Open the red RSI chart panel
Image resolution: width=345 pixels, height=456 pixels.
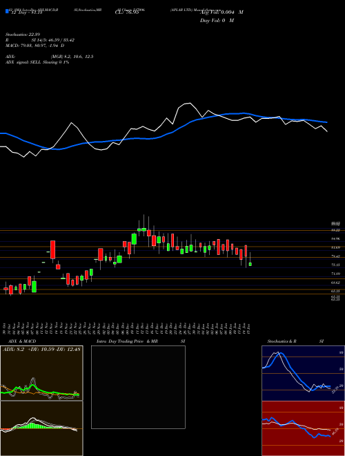[303, 428]
